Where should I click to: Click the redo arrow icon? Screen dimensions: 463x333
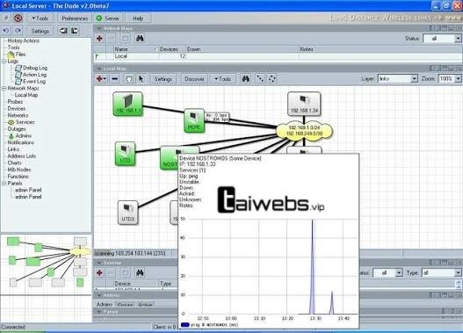coord(18,31)
